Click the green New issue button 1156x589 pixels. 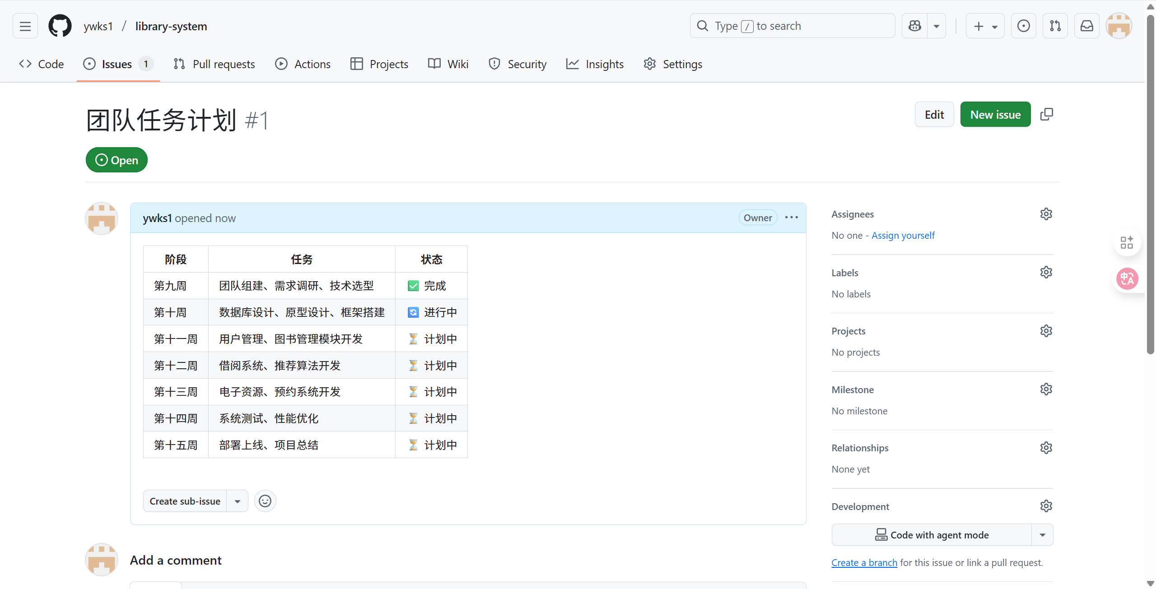(995, 115)
